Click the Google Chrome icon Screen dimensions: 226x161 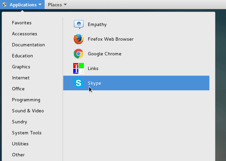click(x=79, y=54)
